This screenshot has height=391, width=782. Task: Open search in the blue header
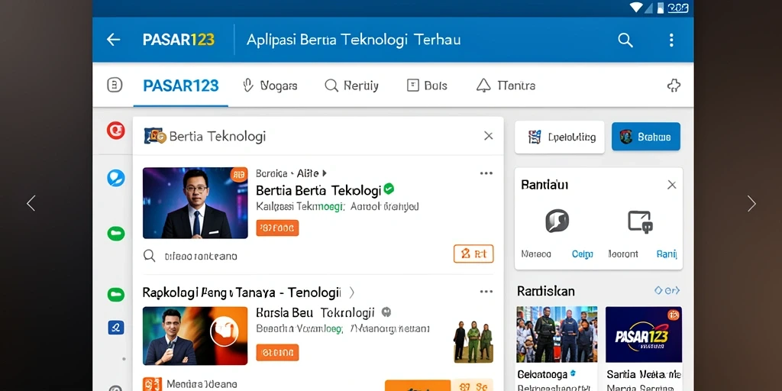625,40
